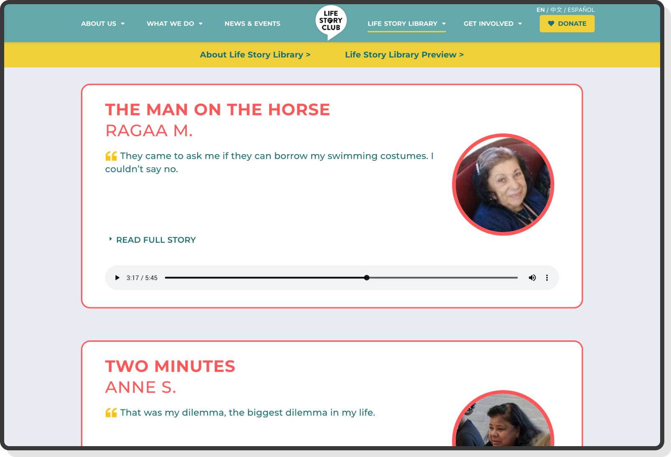Open About Life Story Library link

pos(255,55)
